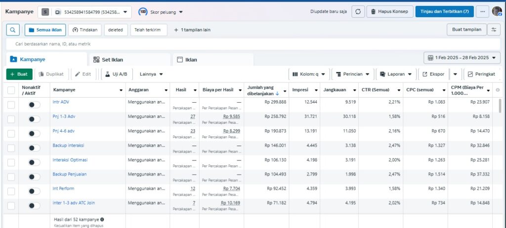Viewport: 506px width, 228px height.
Task: Open the date range Feb 2025 picker
Action: (462, 58)
